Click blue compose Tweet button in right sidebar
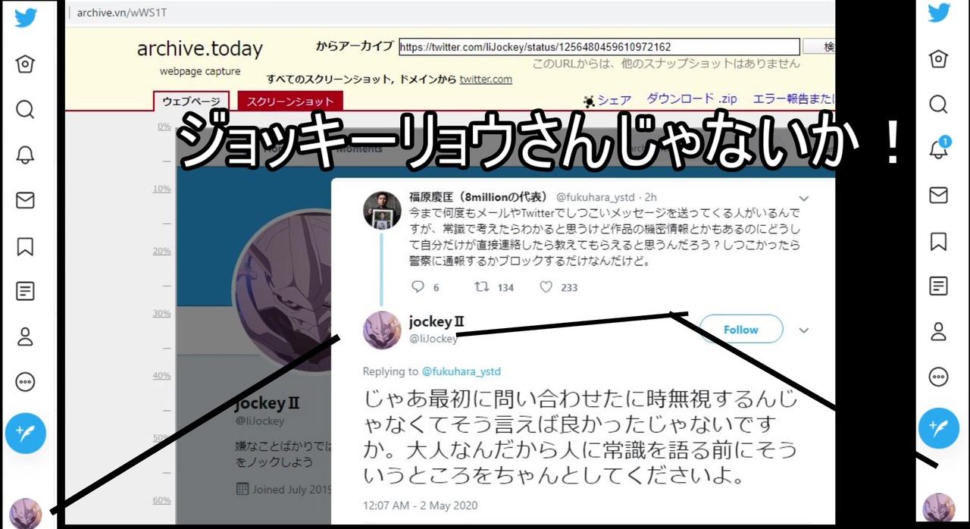The image size is (970, 529). [x=939, y=428]
